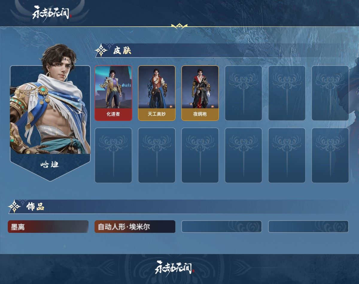Click the third empty accessory slot
The height and width of the screenshot is (284, 359).
[222, 227]
